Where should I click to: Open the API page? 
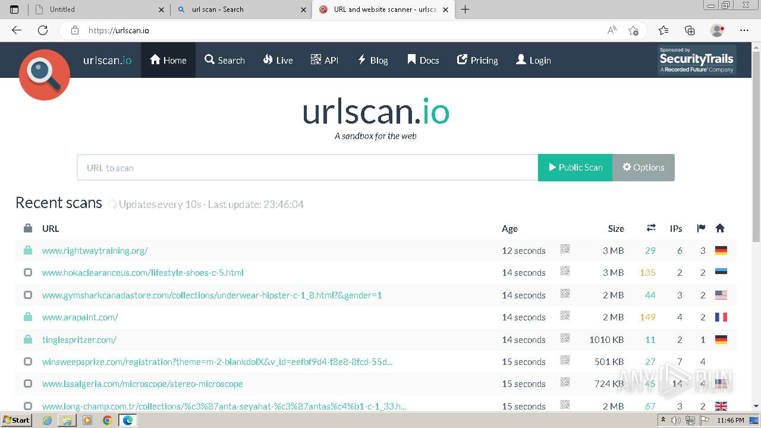pyautogui.click(x=325, y=60)
